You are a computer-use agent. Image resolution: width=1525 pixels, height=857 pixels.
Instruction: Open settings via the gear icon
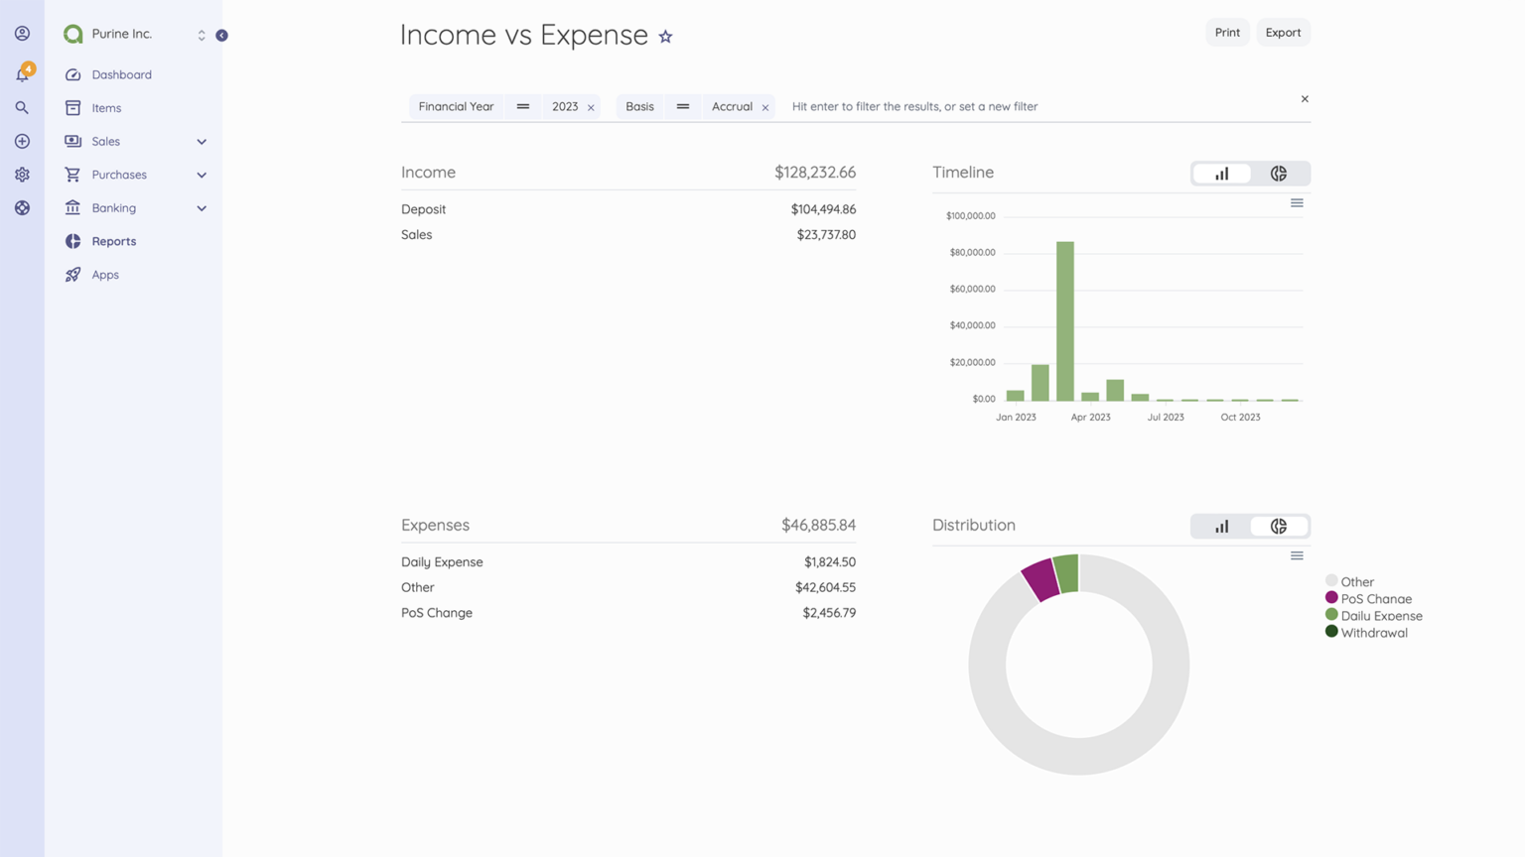coord(22,175)
